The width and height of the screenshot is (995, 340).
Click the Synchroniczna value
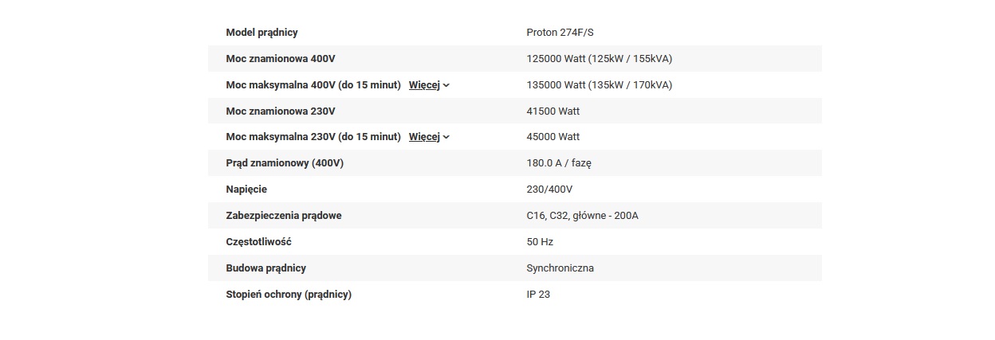[x=560, y=268]
